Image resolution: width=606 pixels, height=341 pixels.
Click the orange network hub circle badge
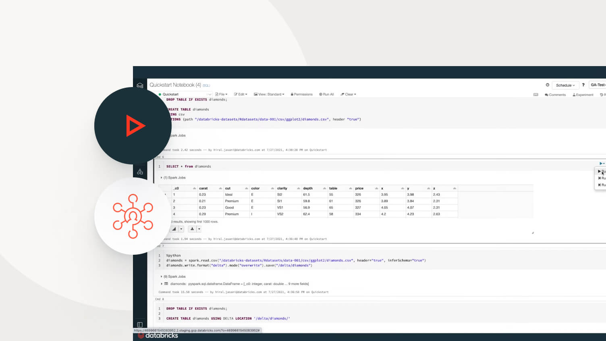(133, 216)
